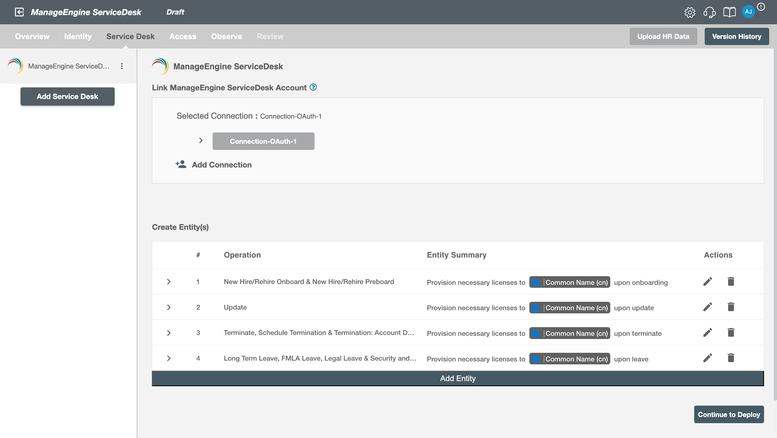Open the Review tab
777x438 pixels.
[x=270, y=36]
